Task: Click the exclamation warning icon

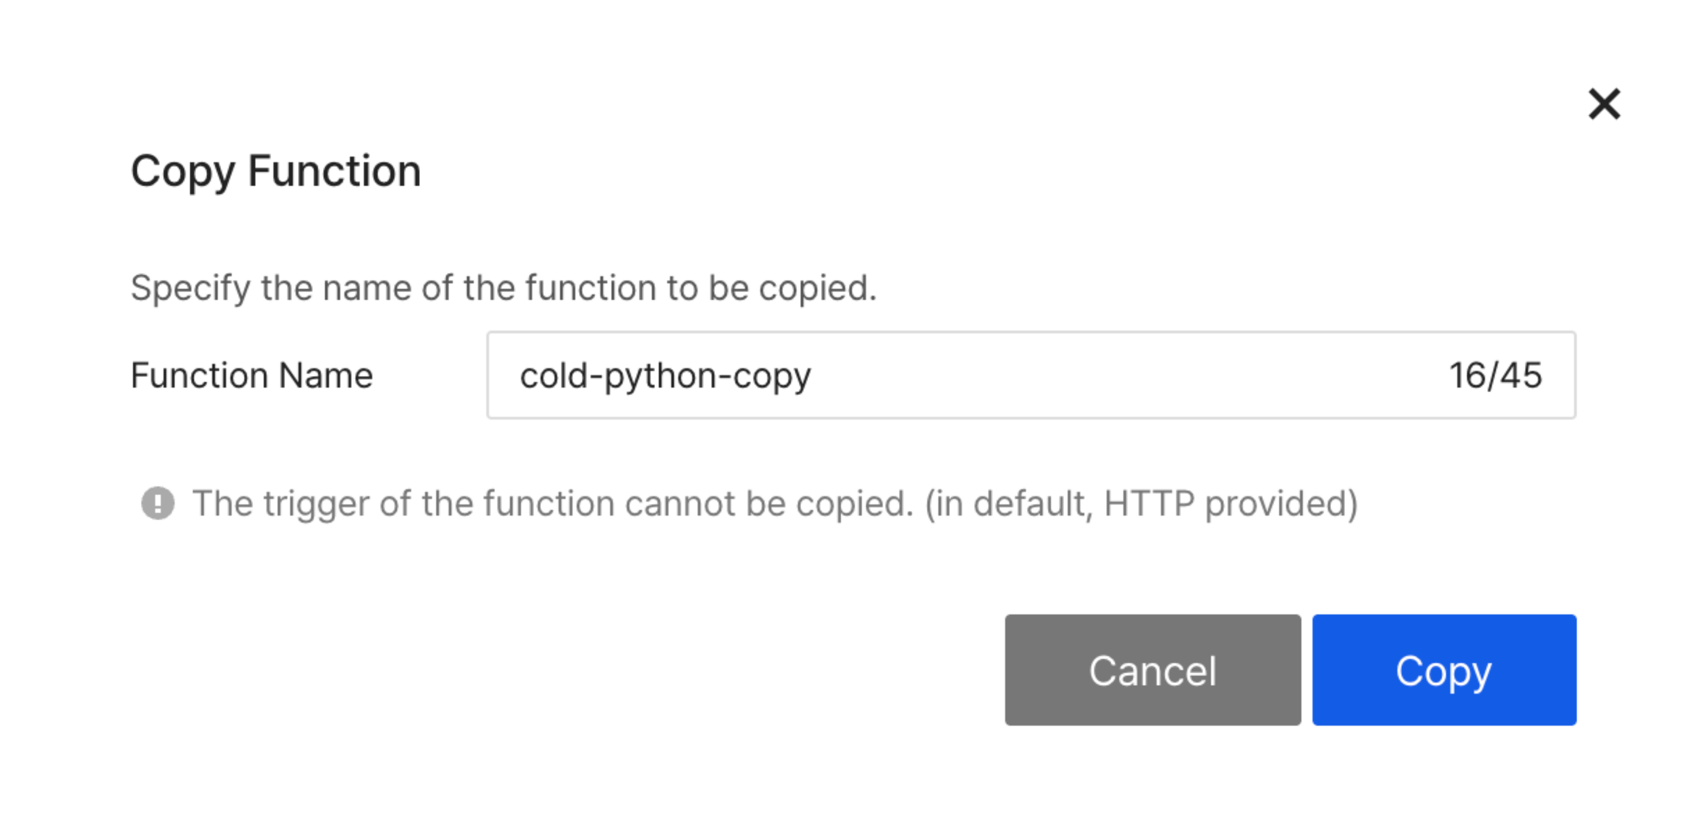Action: [157, 503]
